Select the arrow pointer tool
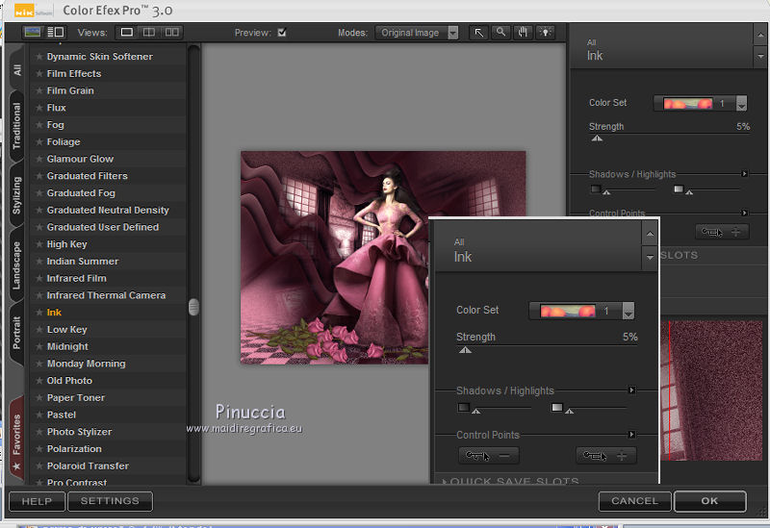Image resolution: width=770 pixels, height=528 pixels. click(478, 33)
